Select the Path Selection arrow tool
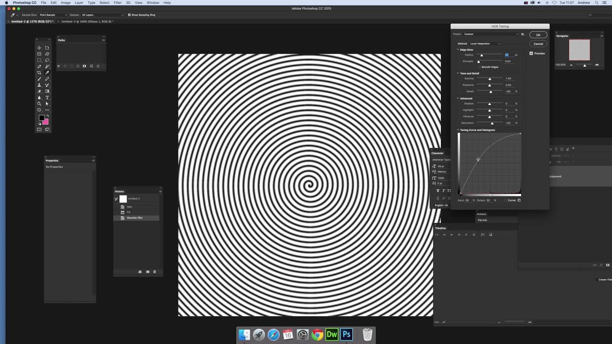 pos(47,104)
